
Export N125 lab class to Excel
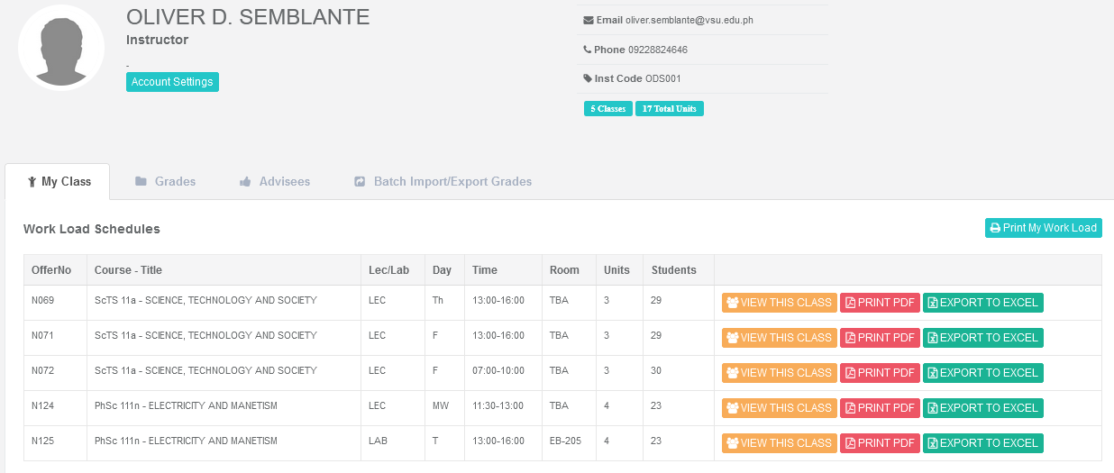click(x=982, y=443)
